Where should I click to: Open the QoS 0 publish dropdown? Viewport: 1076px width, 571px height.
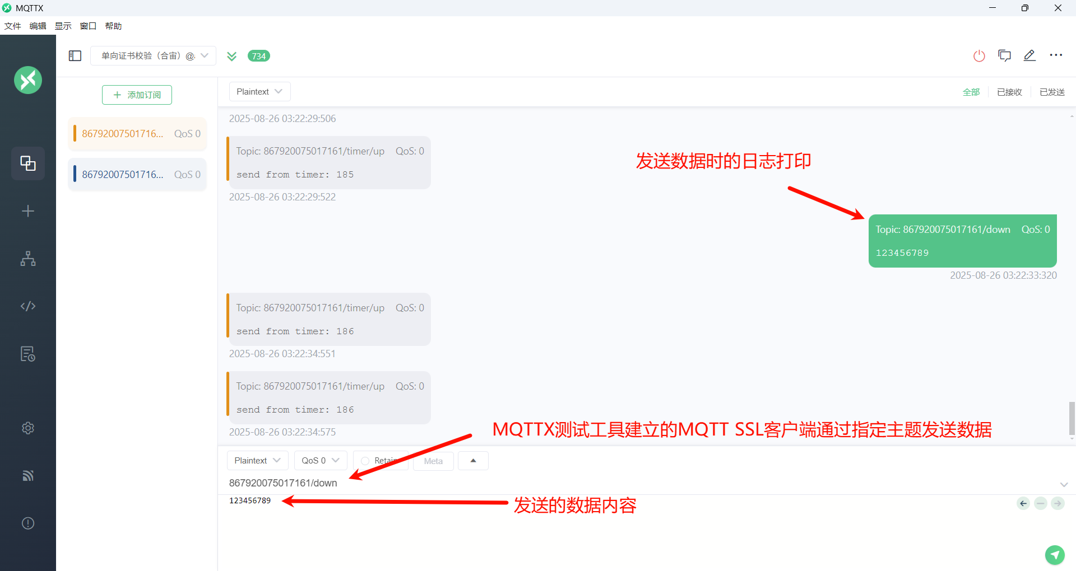click(x=321, y=461)
